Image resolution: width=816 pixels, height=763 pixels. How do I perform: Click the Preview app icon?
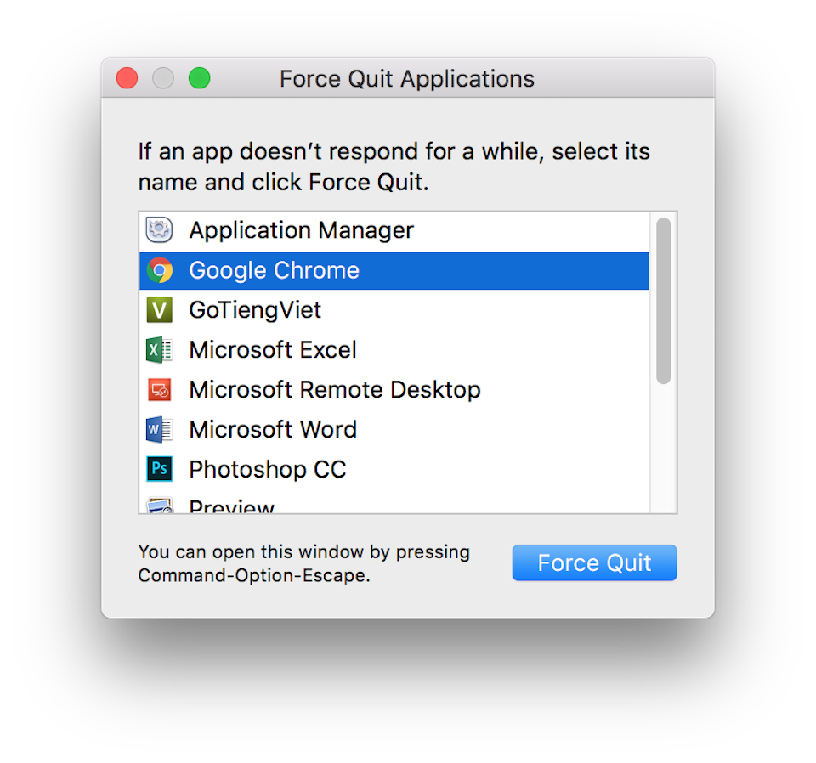point(160,506)
